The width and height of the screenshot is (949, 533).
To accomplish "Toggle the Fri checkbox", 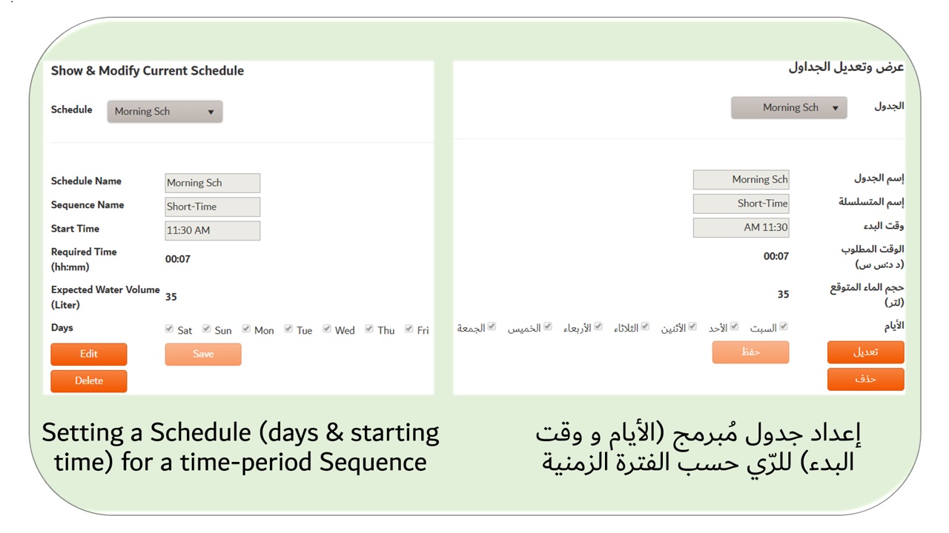I will [409, 329].
